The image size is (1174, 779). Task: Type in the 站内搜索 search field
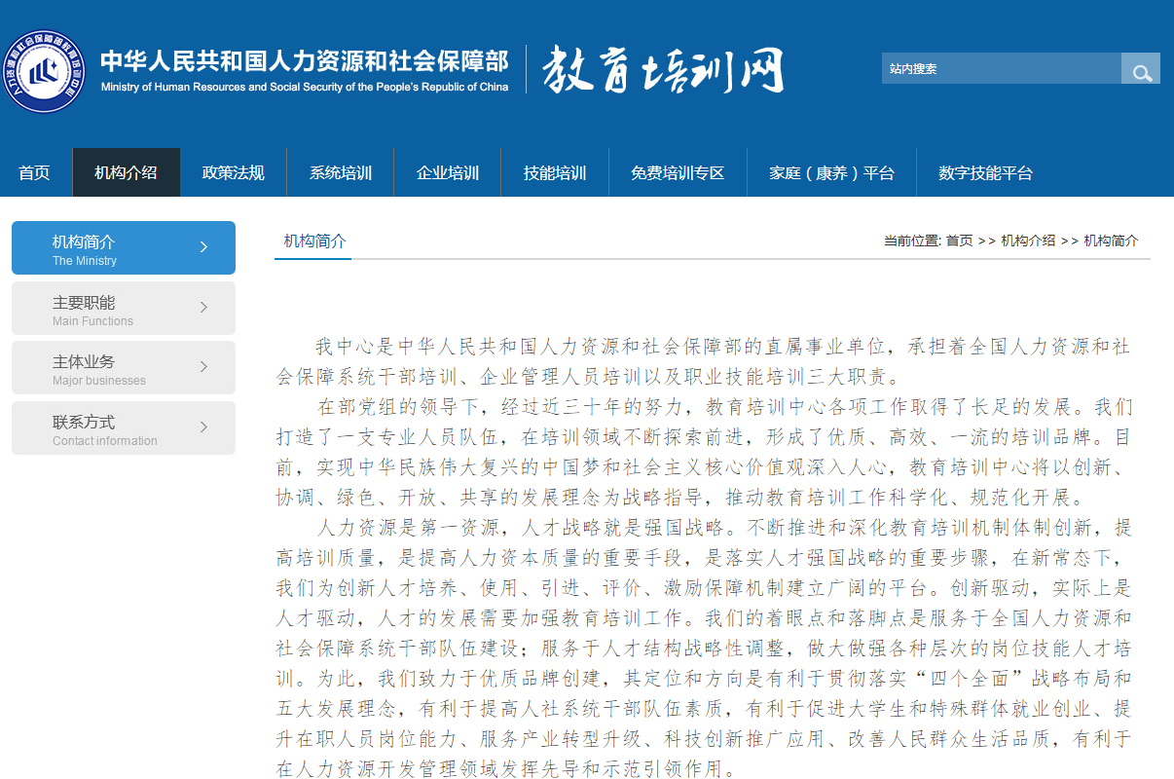[1001, 69]
